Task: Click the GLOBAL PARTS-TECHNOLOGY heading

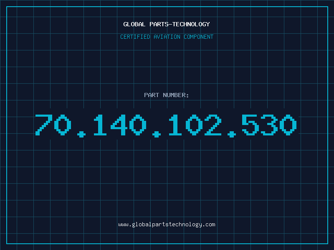Action: coord(167,24)
